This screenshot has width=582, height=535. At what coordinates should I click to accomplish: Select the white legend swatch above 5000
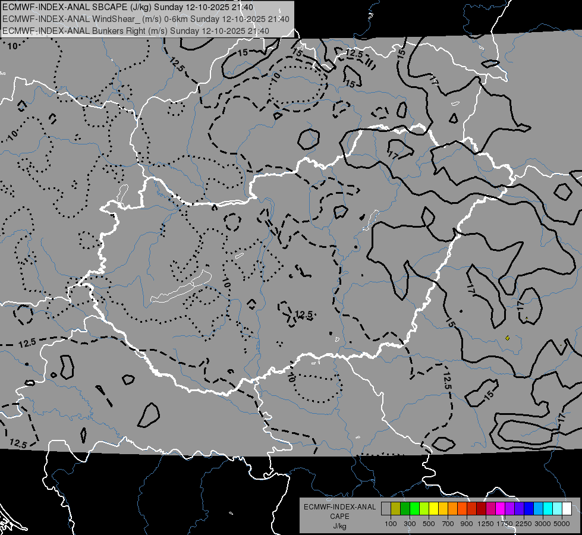tap(567, 509)
